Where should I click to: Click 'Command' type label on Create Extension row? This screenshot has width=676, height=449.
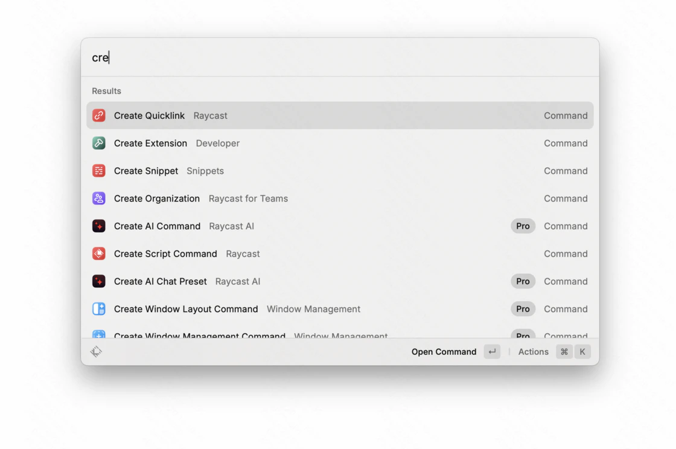566,143
